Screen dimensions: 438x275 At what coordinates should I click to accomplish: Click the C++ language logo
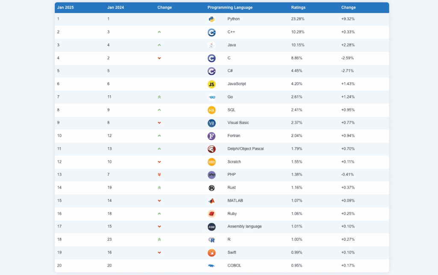pos(211,32)
